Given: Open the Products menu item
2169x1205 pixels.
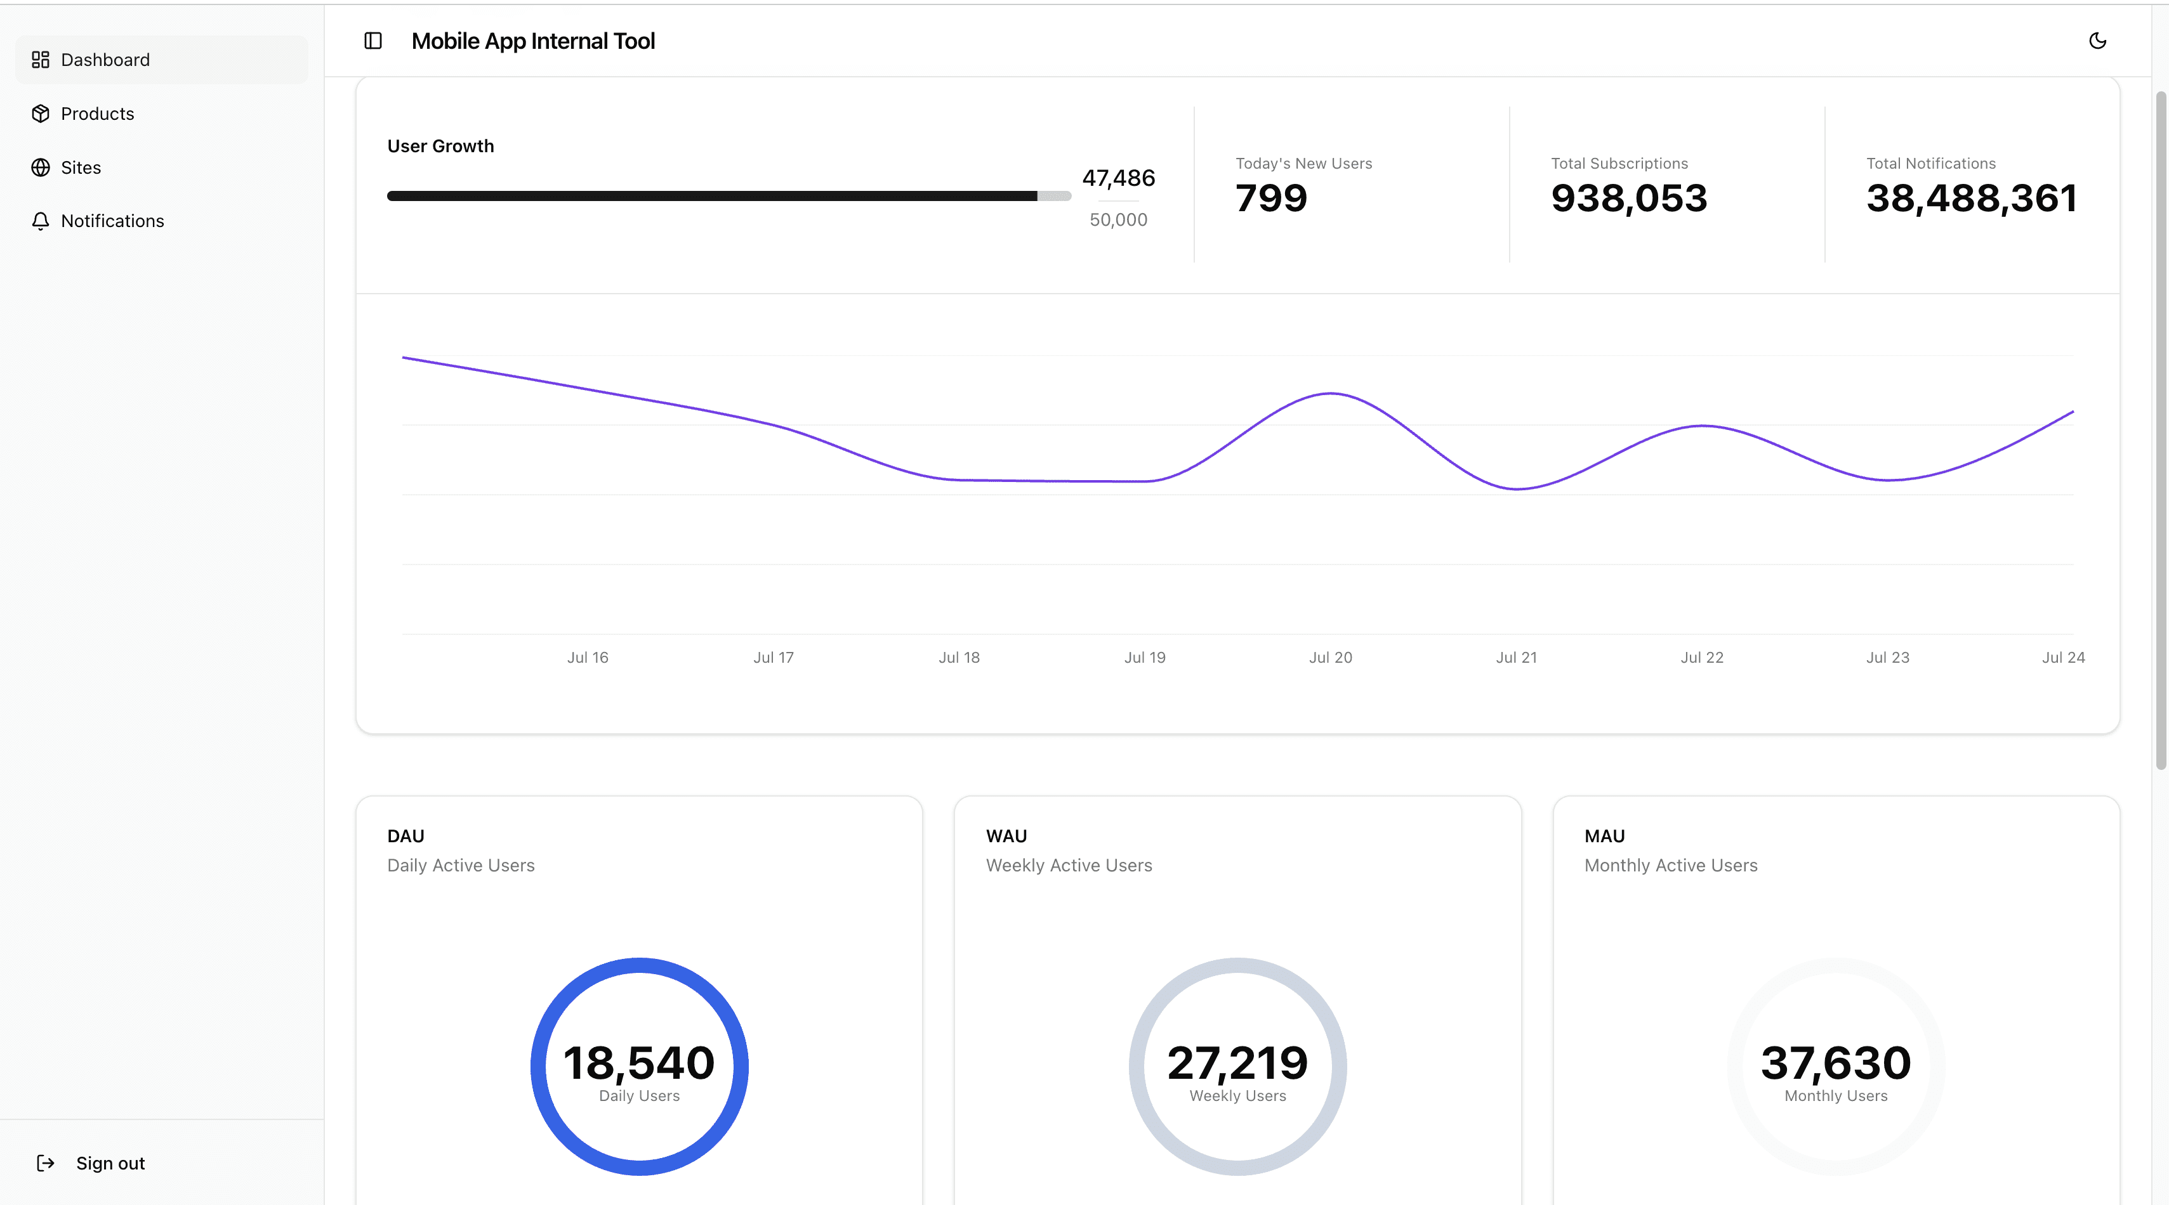Looking at the screenshot, I should 98,114.
